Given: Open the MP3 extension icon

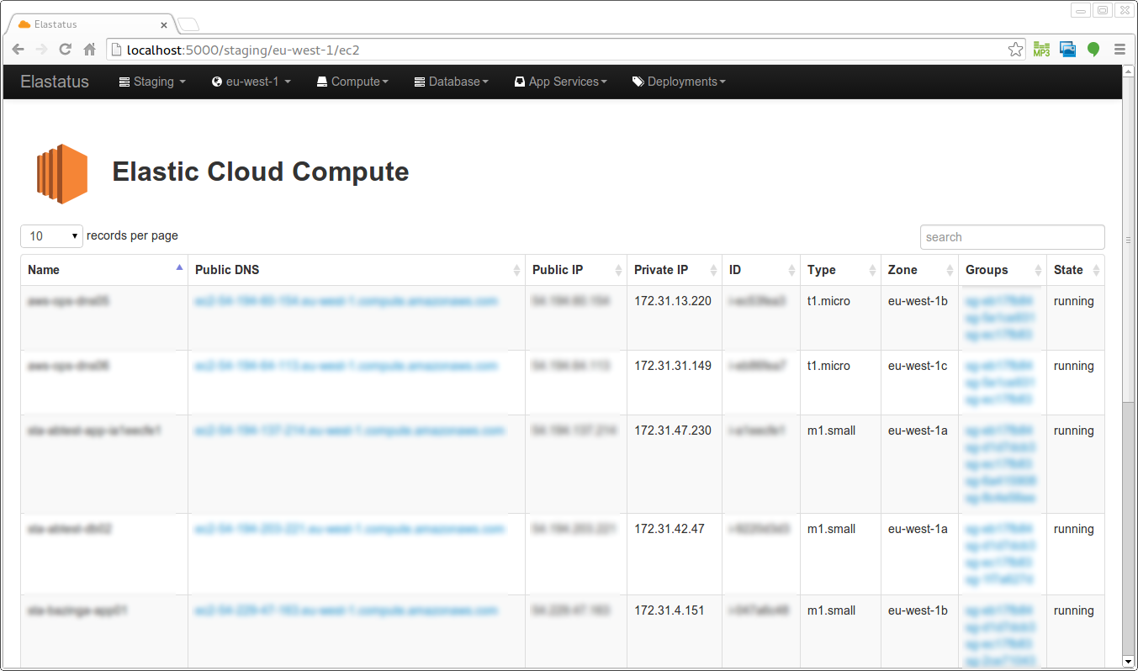Looking at the screenshot, I should coord(1041,50).
